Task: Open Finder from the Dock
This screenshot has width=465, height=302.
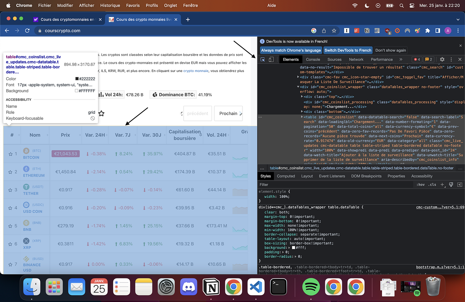Action: (x=32, y=287)
